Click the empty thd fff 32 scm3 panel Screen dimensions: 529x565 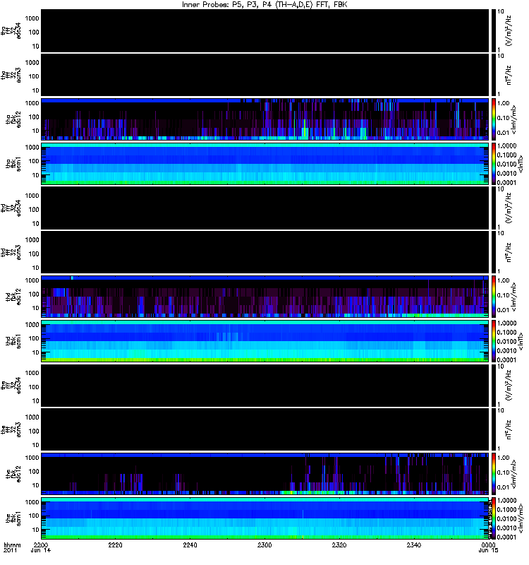coord(265,252)
